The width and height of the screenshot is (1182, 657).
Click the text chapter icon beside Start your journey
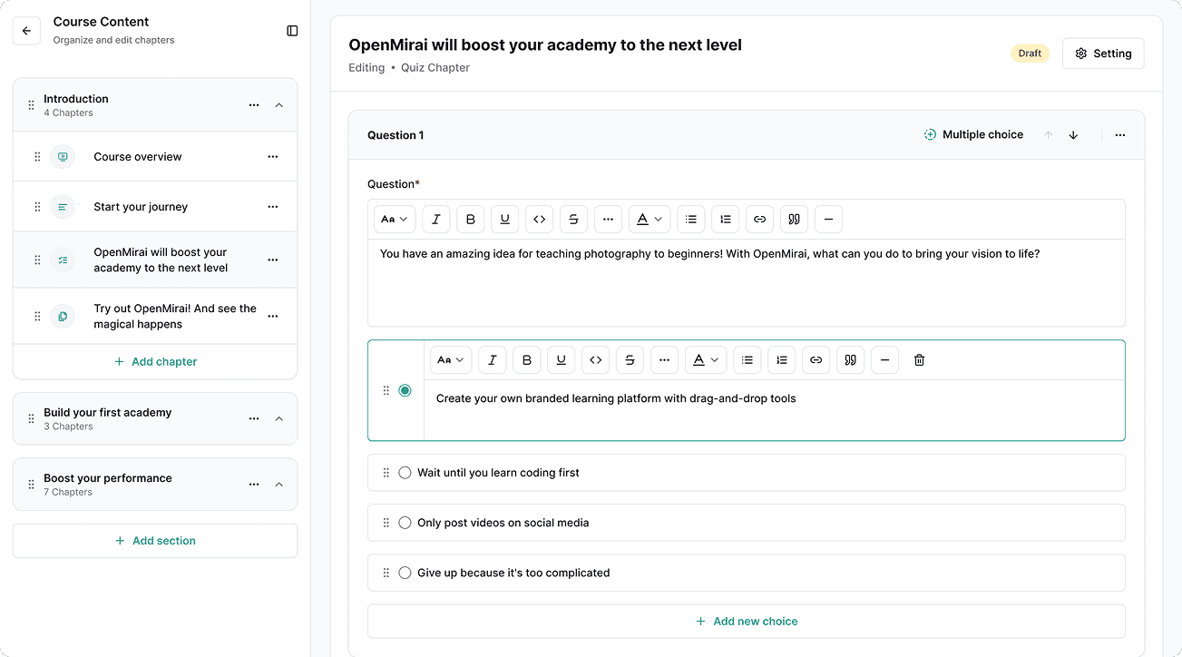62,206
